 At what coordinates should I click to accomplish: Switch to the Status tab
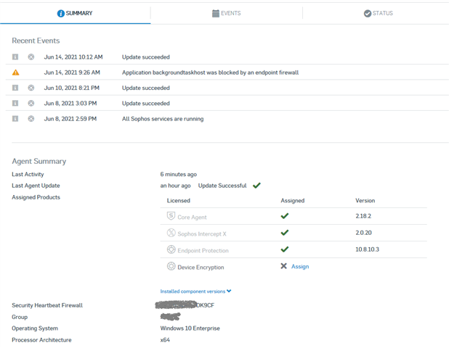pos(378,13)
